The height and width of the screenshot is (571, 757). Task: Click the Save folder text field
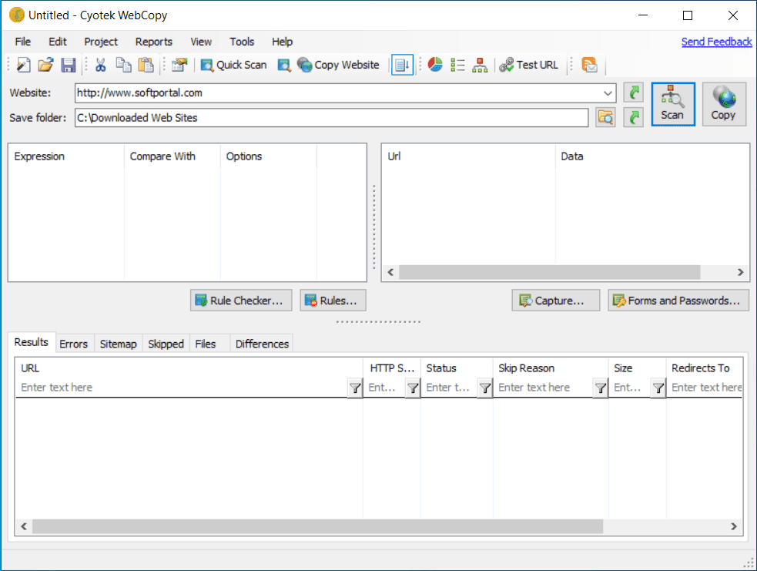point(331,118)
